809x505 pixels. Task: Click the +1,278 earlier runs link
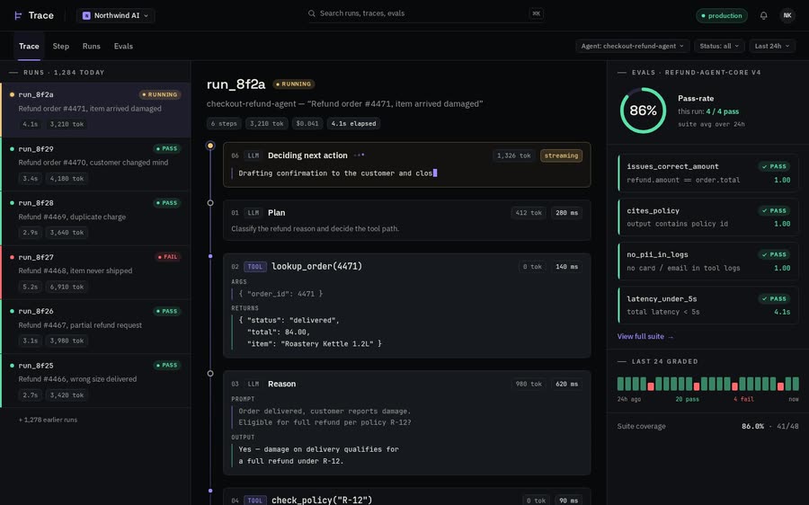pyautogui.click(x=48, y=420)
